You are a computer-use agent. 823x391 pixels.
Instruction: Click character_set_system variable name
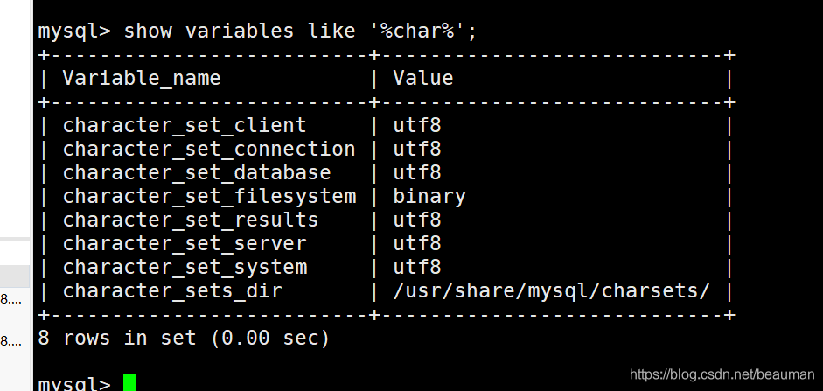(x=185, y=267)
